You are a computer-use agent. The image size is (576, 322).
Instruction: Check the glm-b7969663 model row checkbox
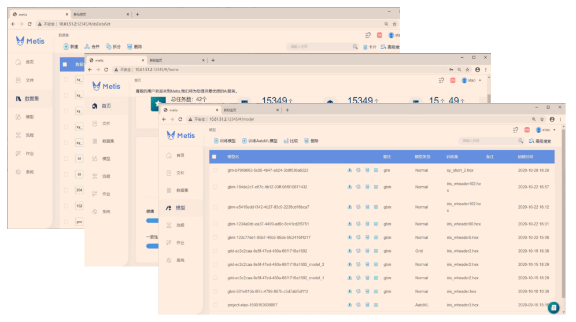215,171
